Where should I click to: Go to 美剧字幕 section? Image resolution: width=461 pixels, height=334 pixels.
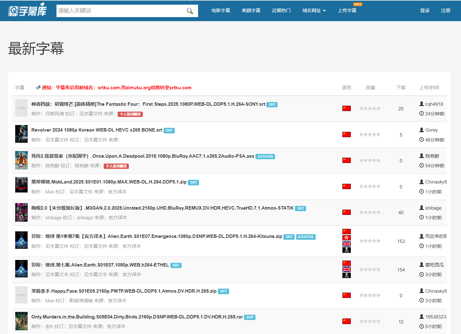tap(251, 11)
